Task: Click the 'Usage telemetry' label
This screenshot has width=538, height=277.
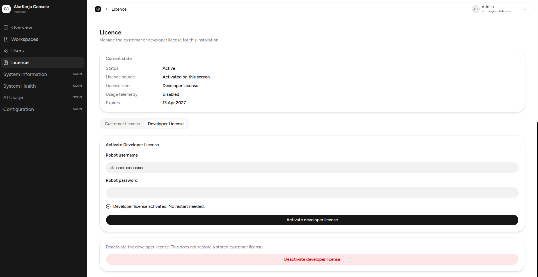Action: tap(122, 94)
